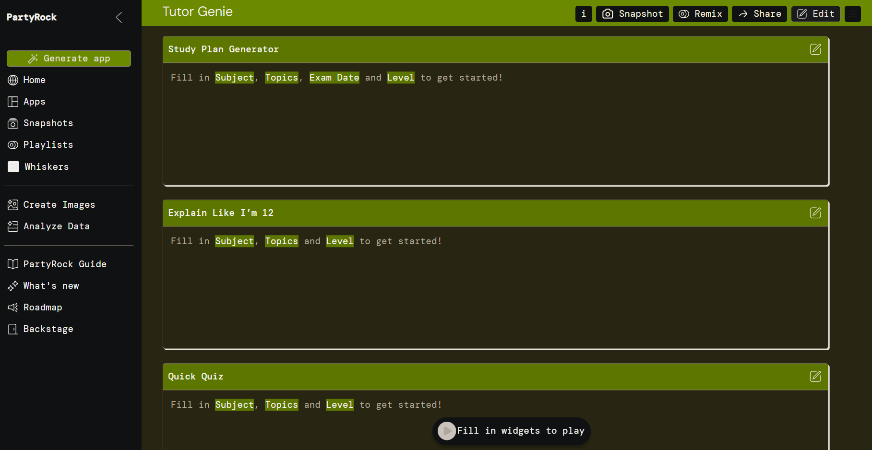
Task: Click Exam Date tag in Study Plan Generator
Action: point(334,78)
